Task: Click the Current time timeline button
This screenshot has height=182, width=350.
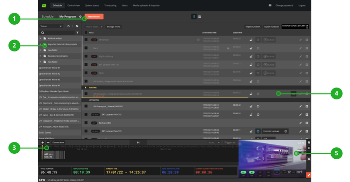Action: [58, 142]
